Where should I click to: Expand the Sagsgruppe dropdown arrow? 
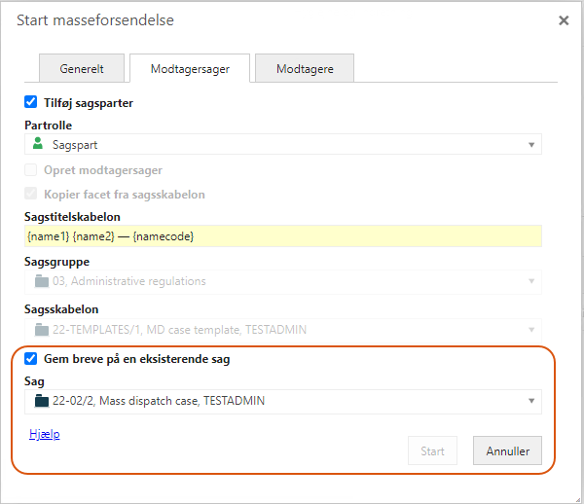(531, 281)
